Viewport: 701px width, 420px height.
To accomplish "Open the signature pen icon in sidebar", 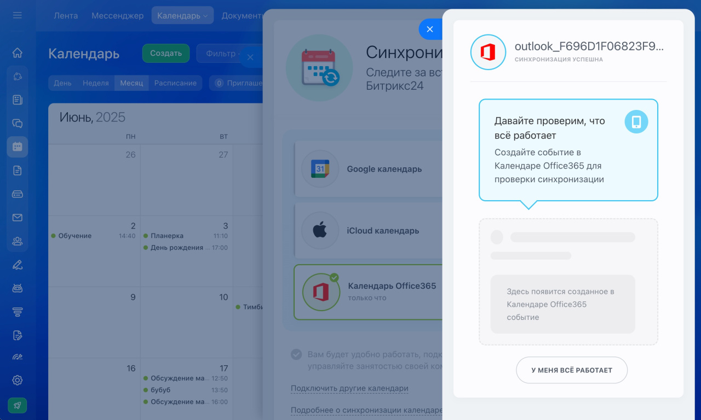I will coord(18,265).
